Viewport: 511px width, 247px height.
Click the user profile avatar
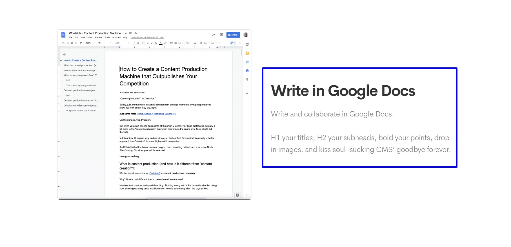(x=246, y=35)
